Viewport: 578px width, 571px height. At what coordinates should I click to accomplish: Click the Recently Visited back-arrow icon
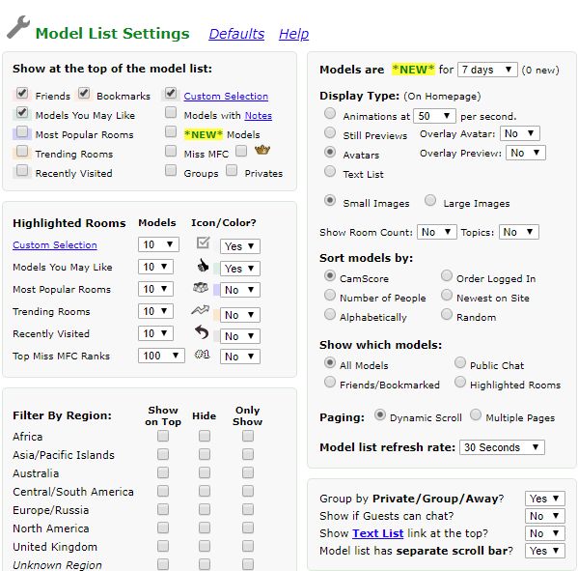(202, 331)
